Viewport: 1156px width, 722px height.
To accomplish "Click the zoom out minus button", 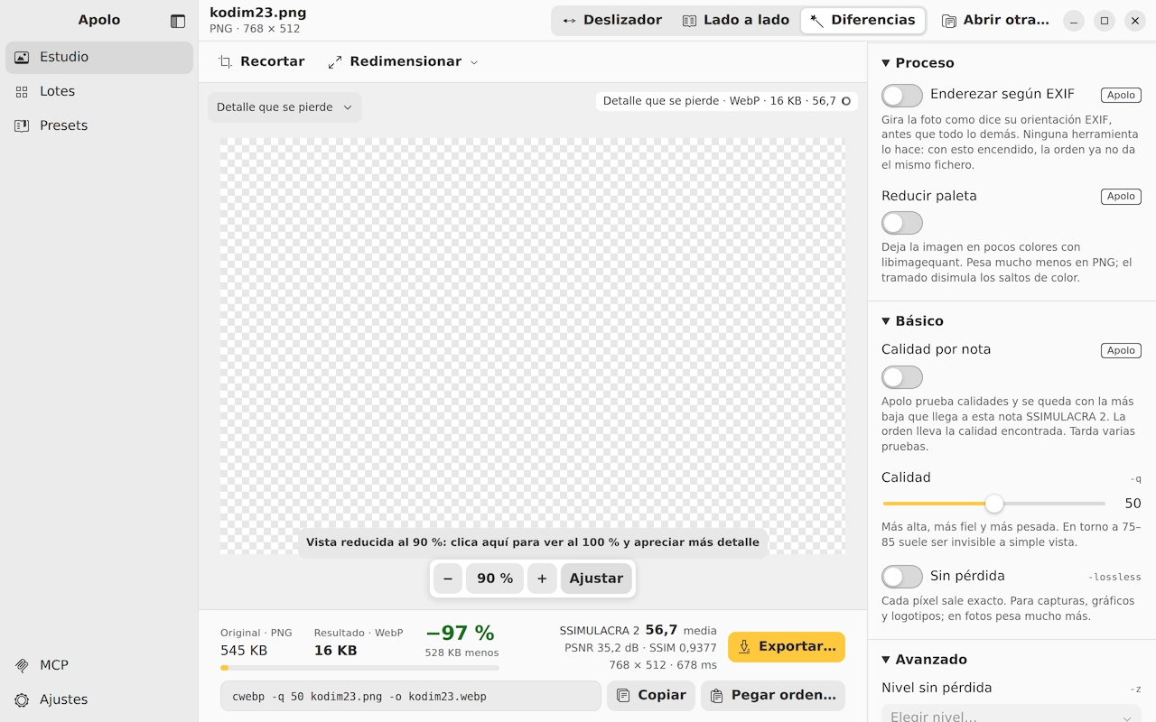I will (448, 579).
